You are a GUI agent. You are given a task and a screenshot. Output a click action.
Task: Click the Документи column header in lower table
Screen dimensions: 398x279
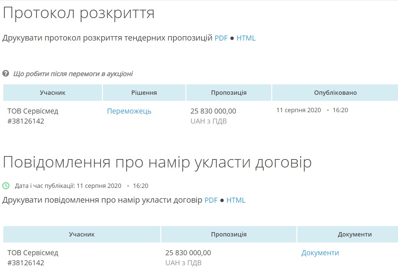click(x=355, y=234)
